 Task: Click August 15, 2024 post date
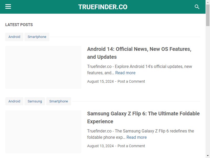pyautogui.click(x=101, y=81)
